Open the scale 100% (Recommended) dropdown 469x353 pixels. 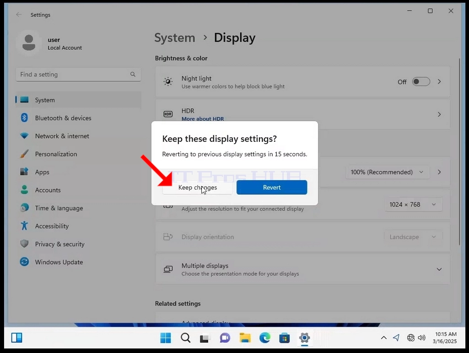388,172
